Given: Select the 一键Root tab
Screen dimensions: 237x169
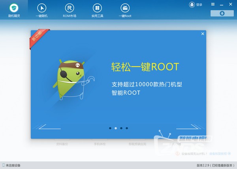Looking at the screenshot, I should tap(125, 10).
